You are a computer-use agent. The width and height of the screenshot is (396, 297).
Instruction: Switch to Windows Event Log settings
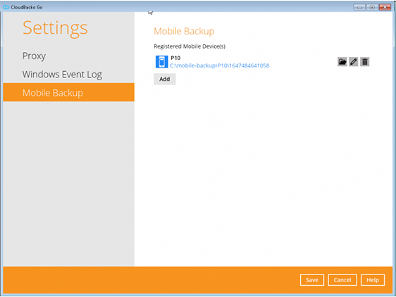(x=62, y=75)
